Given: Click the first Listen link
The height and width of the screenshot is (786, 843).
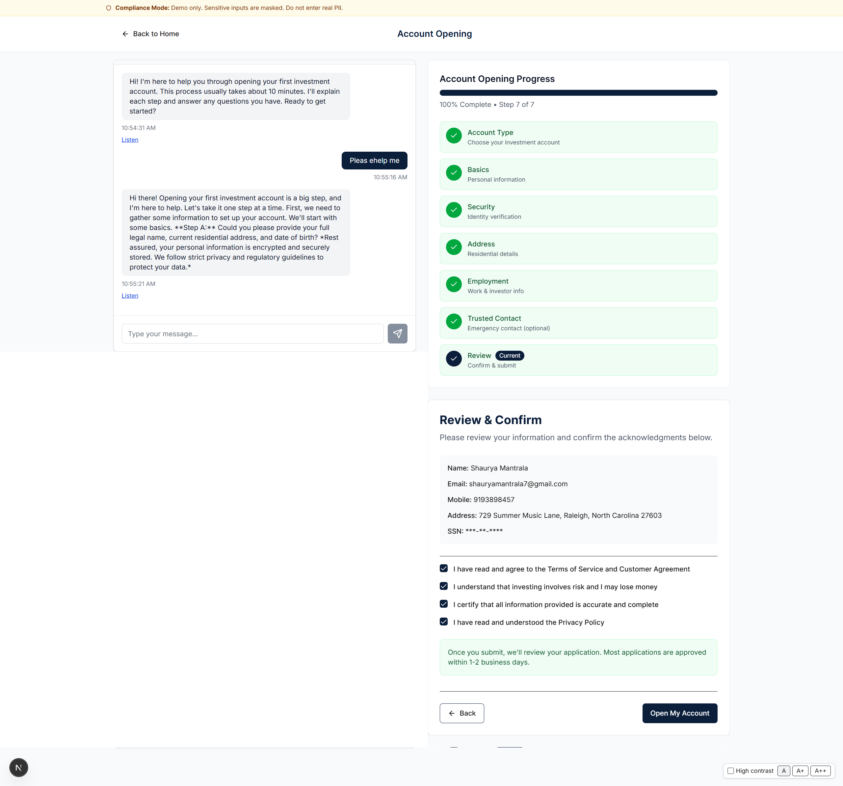Looking at the screenshot, I should tap(130, 139).
